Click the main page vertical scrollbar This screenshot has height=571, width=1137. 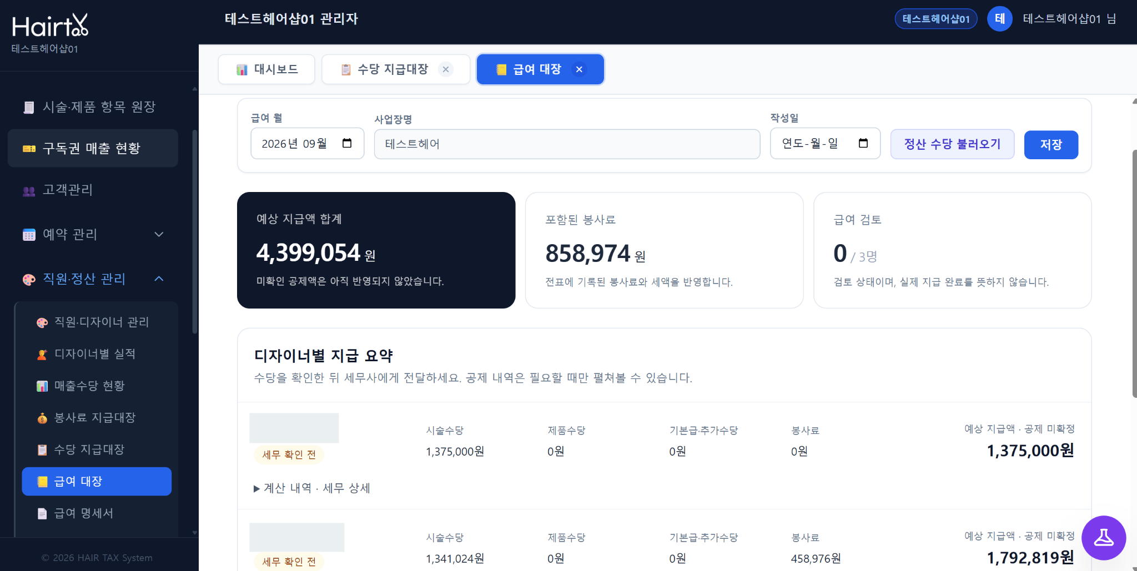(1134, 274)
